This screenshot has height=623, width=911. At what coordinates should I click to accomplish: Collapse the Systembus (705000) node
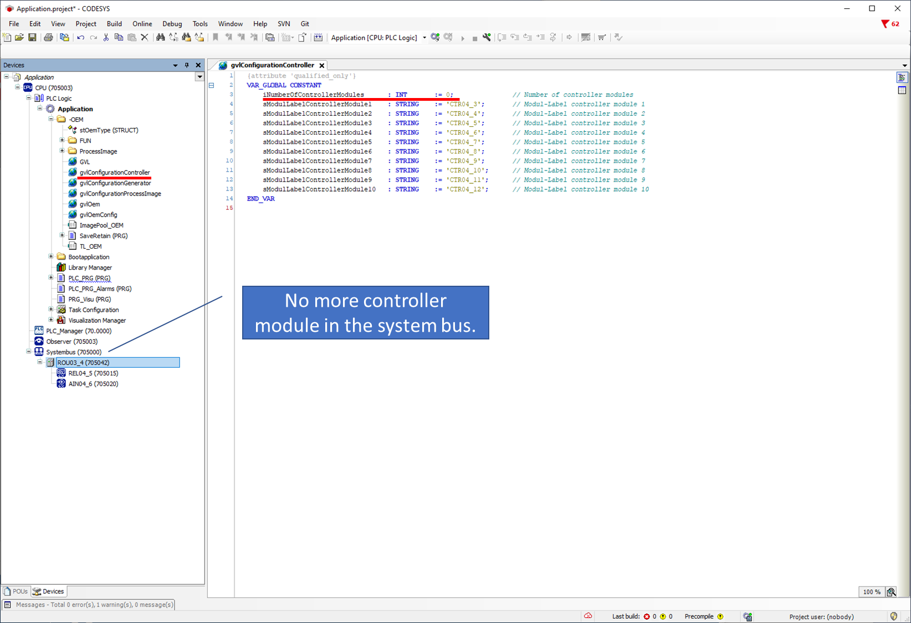(29, 352)
